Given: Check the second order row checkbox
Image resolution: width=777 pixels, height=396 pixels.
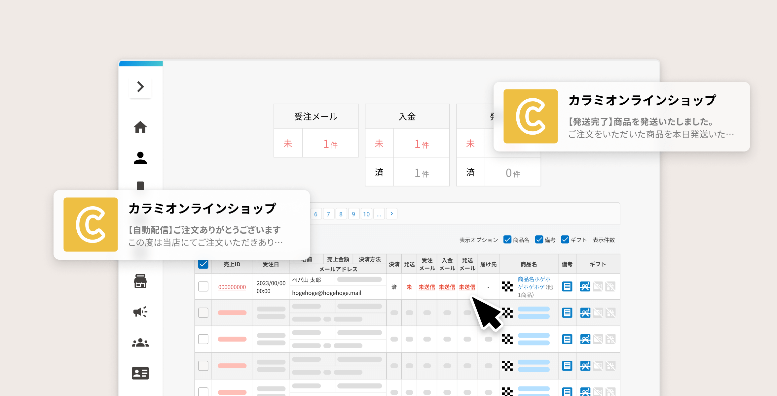Looking at the screenshot, I should pos(203,313).
